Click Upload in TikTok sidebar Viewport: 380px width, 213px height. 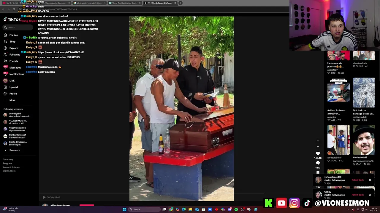(x=10, y=87)
